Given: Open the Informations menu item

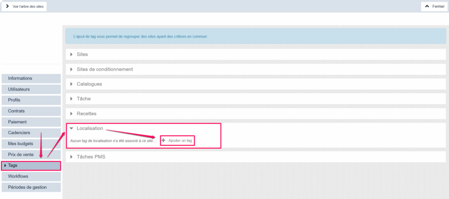Looking at the screenshot, I should point(20,78).
